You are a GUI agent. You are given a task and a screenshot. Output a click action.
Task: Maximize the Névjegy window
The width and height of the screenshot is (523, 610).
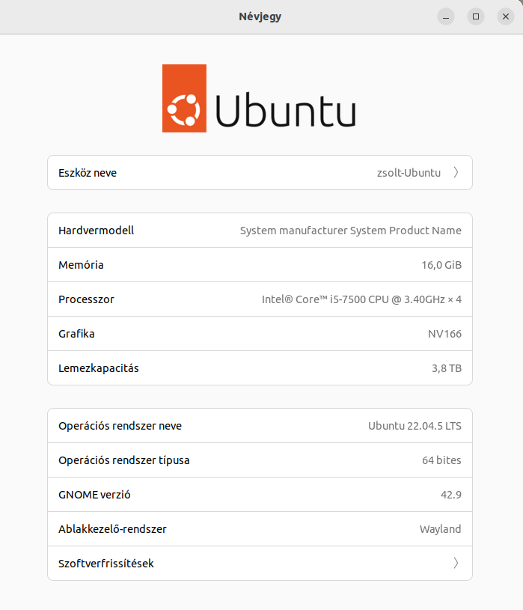(x=476, y=16)
